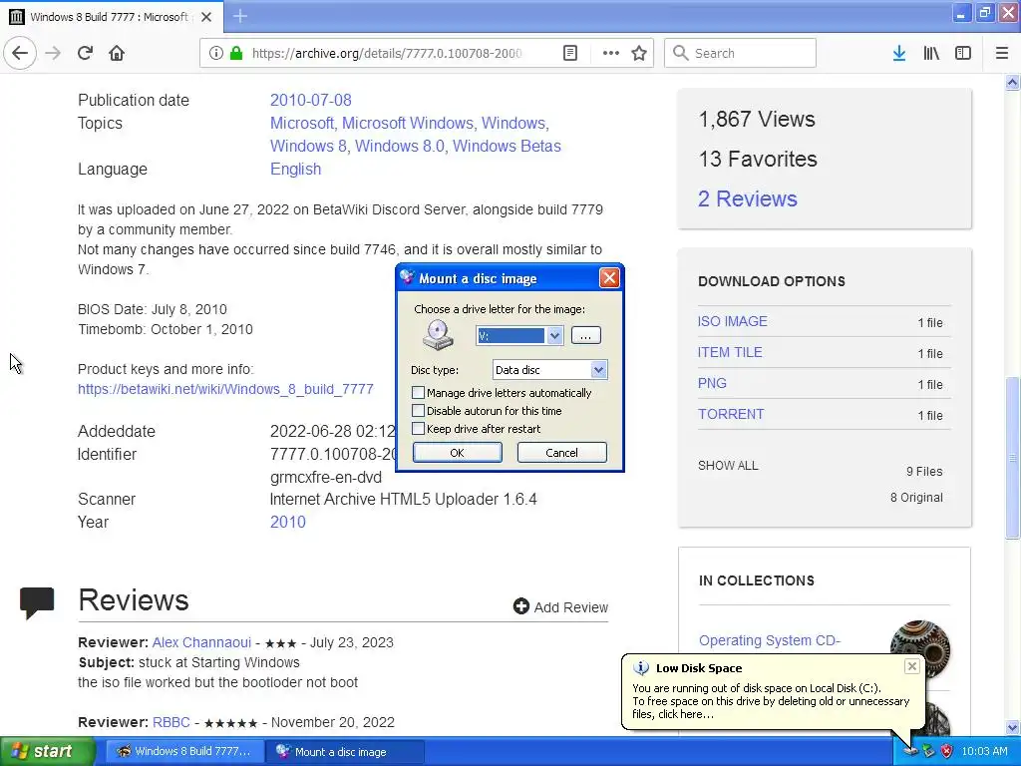Image resolution: width=1021 pixels, height=766 pixels.
Task: Click the green padlock security icon
Action: (235, 53)
